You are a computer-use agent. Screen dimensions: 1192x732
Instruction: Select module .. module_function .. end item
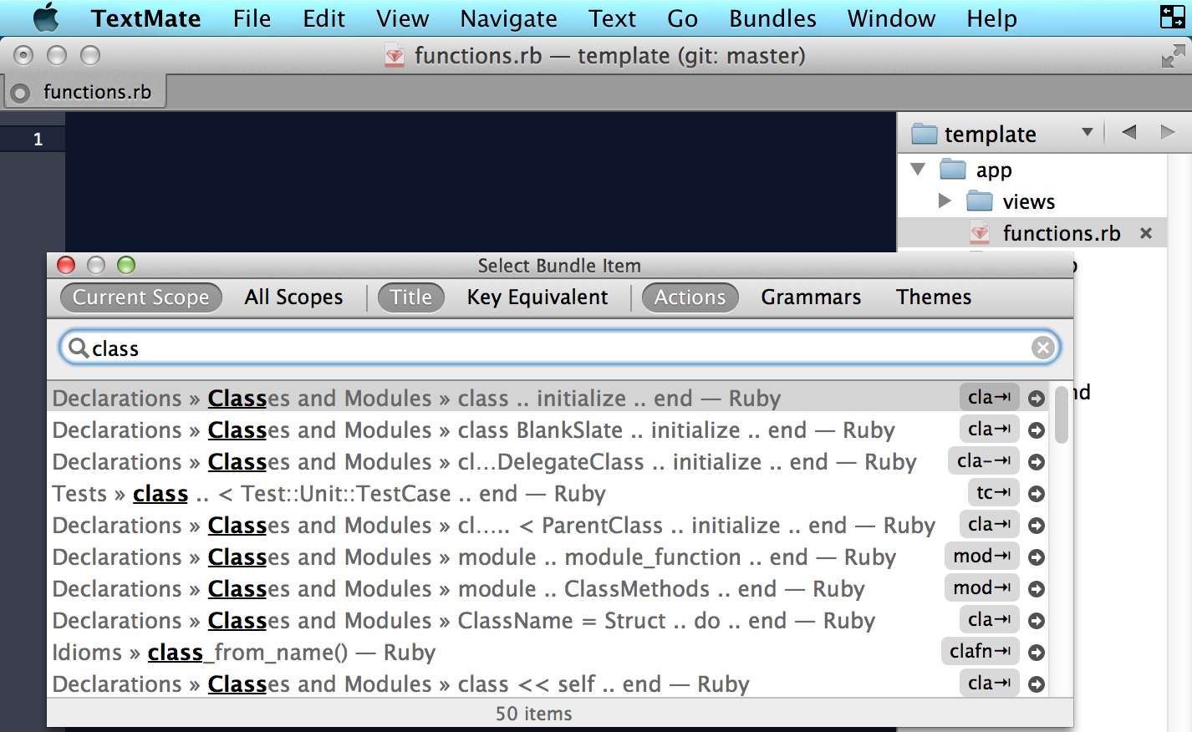pyautogui.click(x=548, y=557)
